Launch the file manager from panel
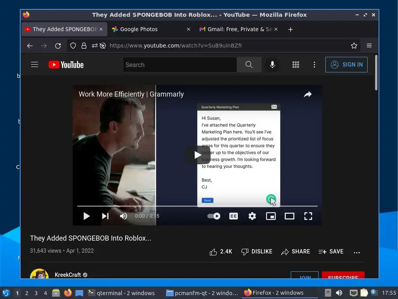Image resolution: width=398 pixels, height=299 pixels. pyautogui.click(x=56, y=293)
